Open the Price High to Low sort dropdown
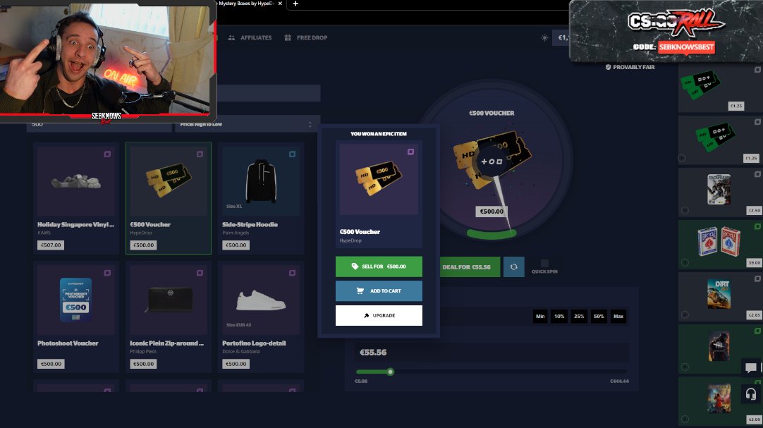 click(246, 124)
